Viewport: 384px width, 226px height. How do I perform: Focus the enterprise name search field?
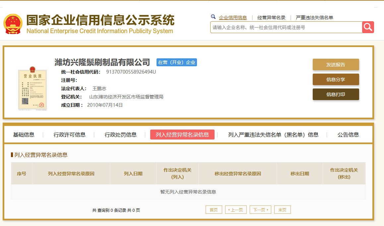point(286,27)
